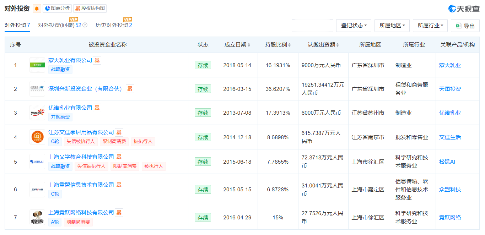Click the Yoplait logo thumbnail
Viewport: 485px width, 235px height.
[x=37, y=113]
